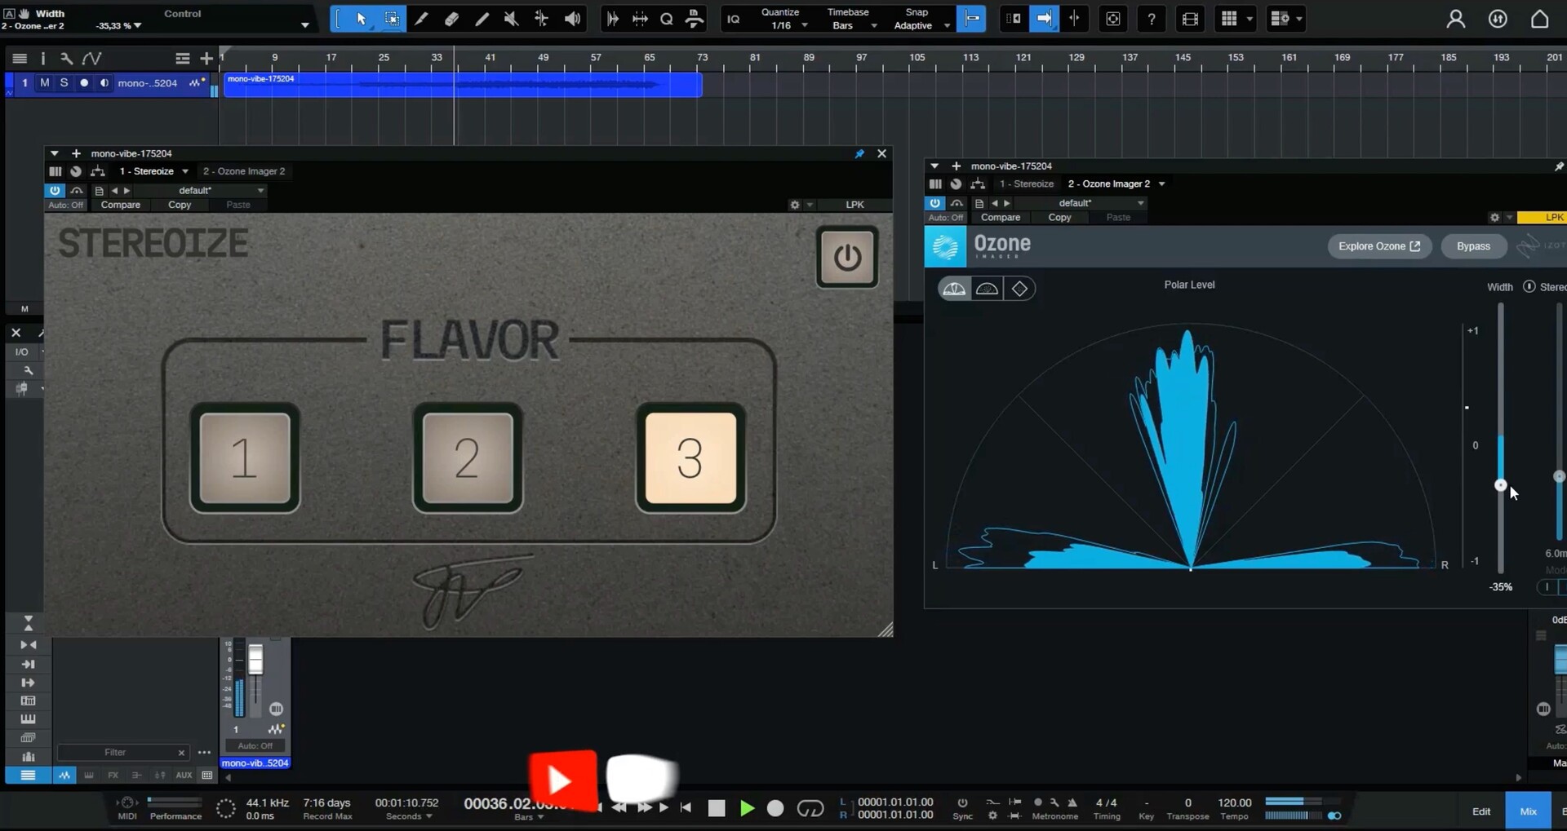Viewport: 1567px width, 831px height.
Task: Select the Listen speaker tool
Action: pos(573,19)
